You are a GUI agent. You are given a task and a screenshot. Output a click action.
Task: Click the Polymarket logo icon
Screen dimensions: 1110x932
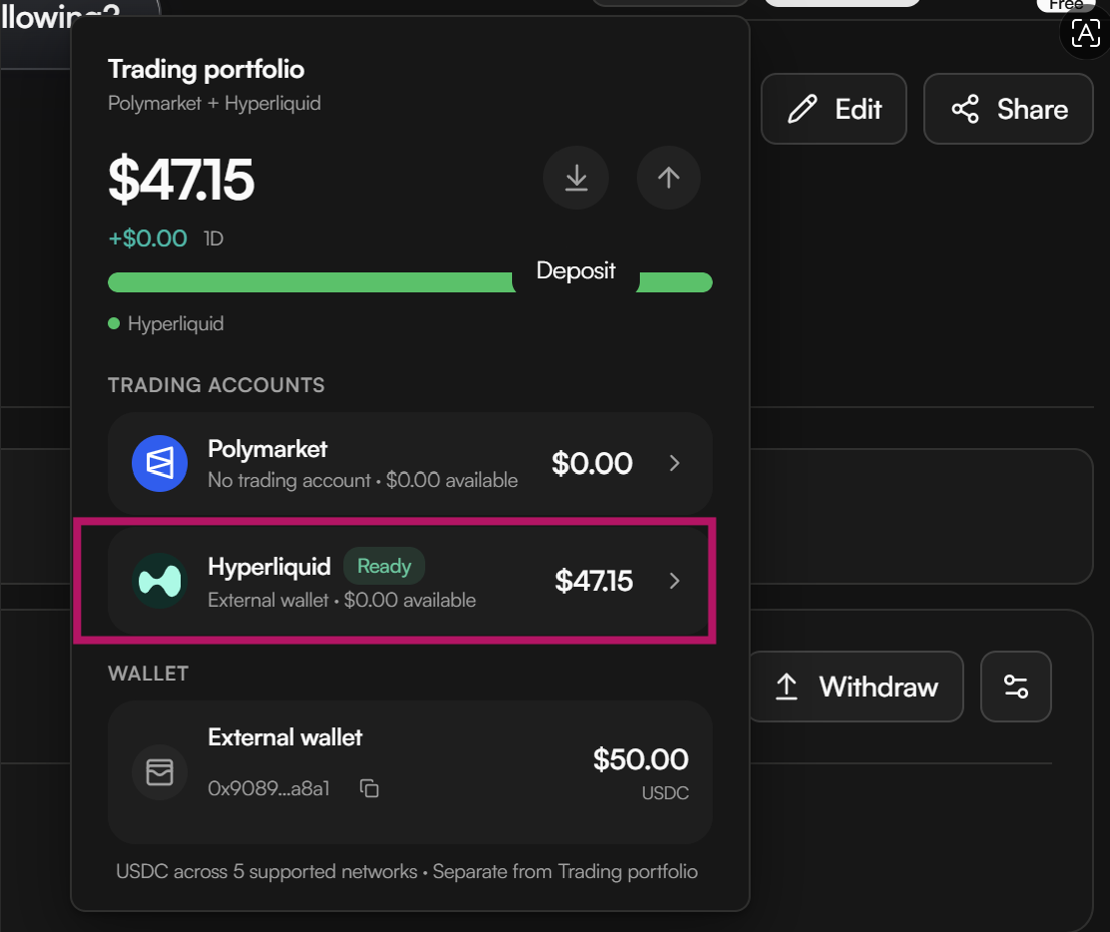160,464
